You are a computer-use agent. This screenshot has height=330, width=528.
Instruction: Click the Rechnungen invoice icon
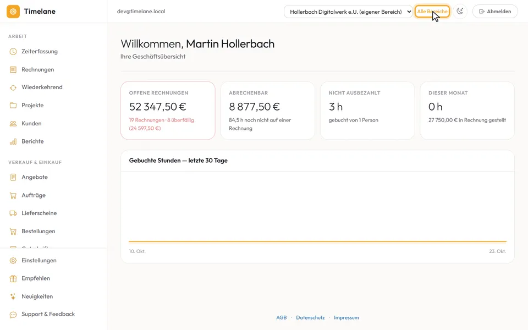coord(13,70)
